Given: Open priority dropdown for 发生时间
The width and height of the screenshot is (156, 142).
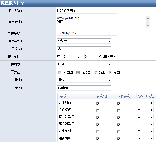Looking at the screenshot, I should 145,103.
